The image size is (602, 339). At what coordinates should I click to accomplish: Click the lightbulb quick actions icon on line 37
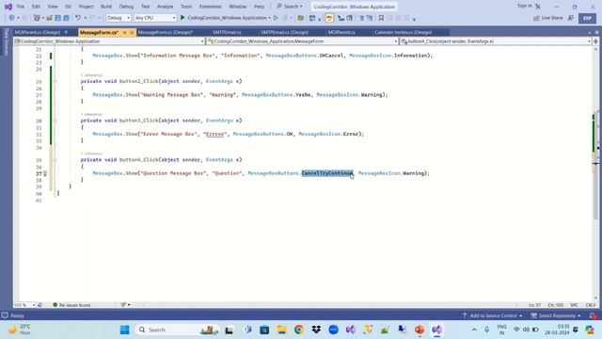[x=45, y=173]
